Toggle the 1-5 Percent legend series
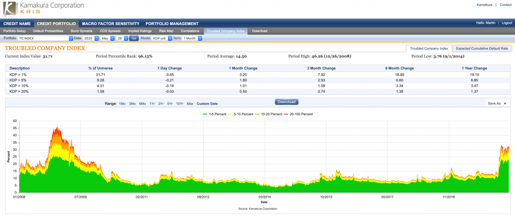Screen dimensions: 515x217 point(215,114)
